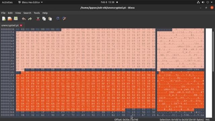
Task: Open Find and Replace toolbar icon
Action: 64,18
